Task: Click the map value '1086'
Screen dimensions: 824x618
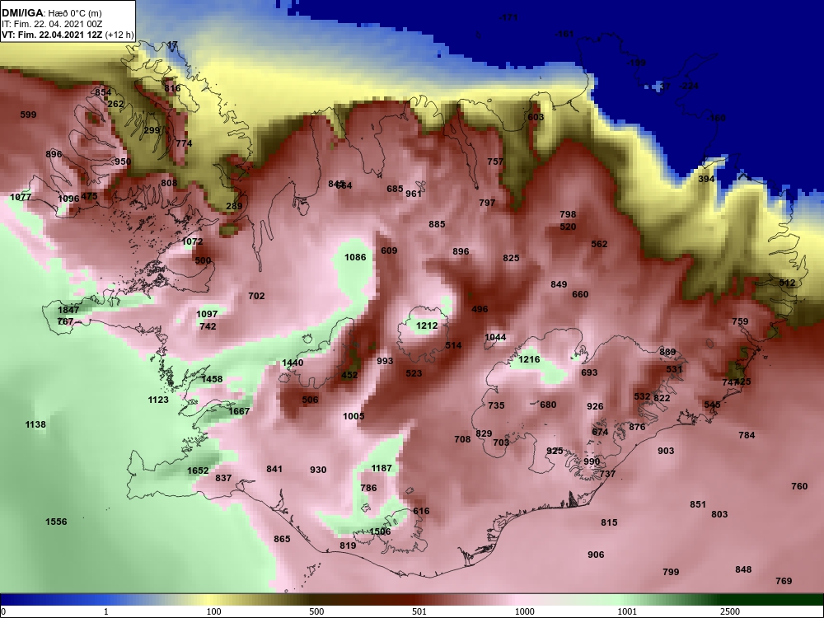Action: 355,257
